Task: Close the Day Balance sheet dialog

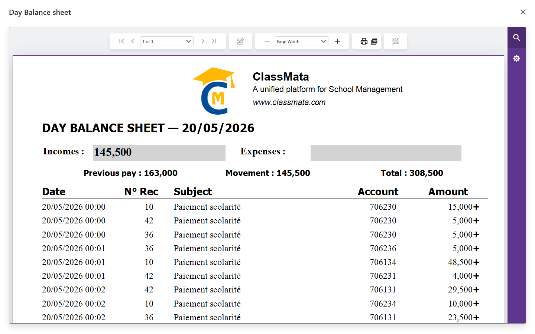Action: pyautogui.click(x=523, y=12)
